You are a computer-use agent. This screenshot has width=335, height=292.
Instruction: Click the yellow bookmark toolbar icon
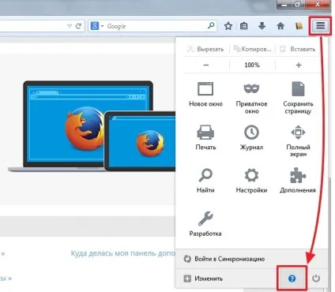(x=299, y=26)
